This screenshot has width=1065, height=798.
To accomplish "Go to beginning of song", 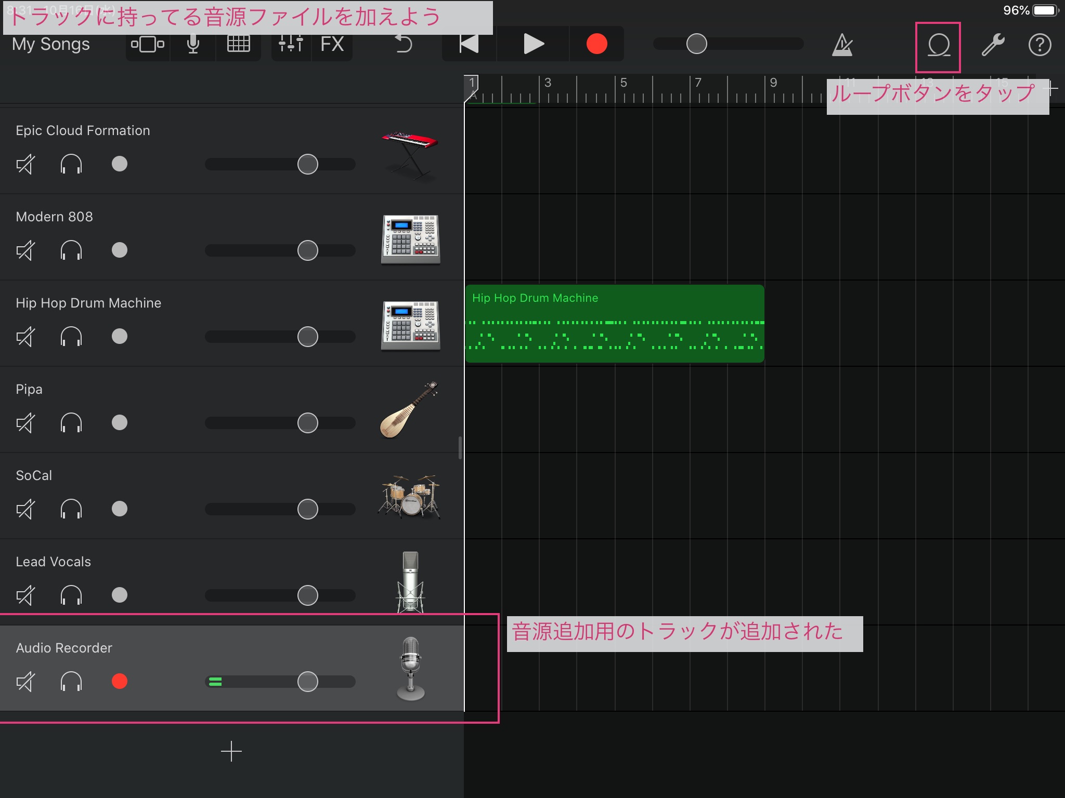I will click(x=469, y=44).
